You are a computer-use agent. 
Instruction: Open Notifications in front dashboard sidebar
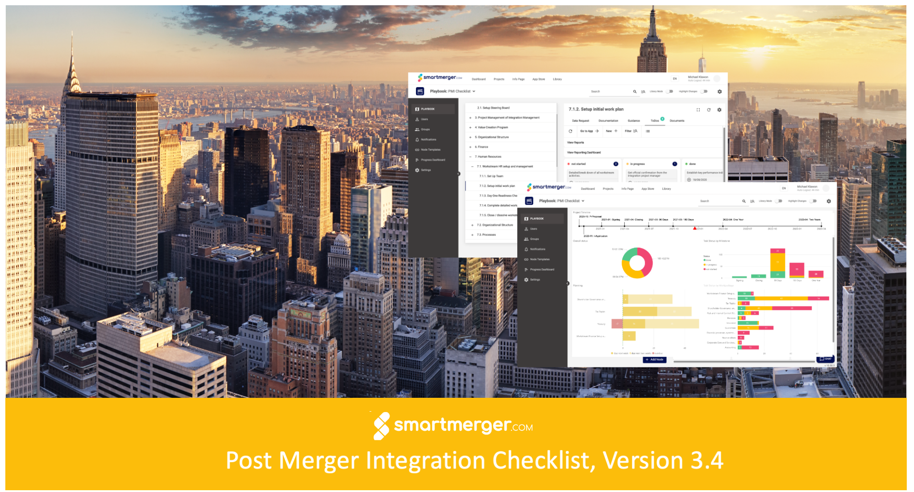pos(535,249)
